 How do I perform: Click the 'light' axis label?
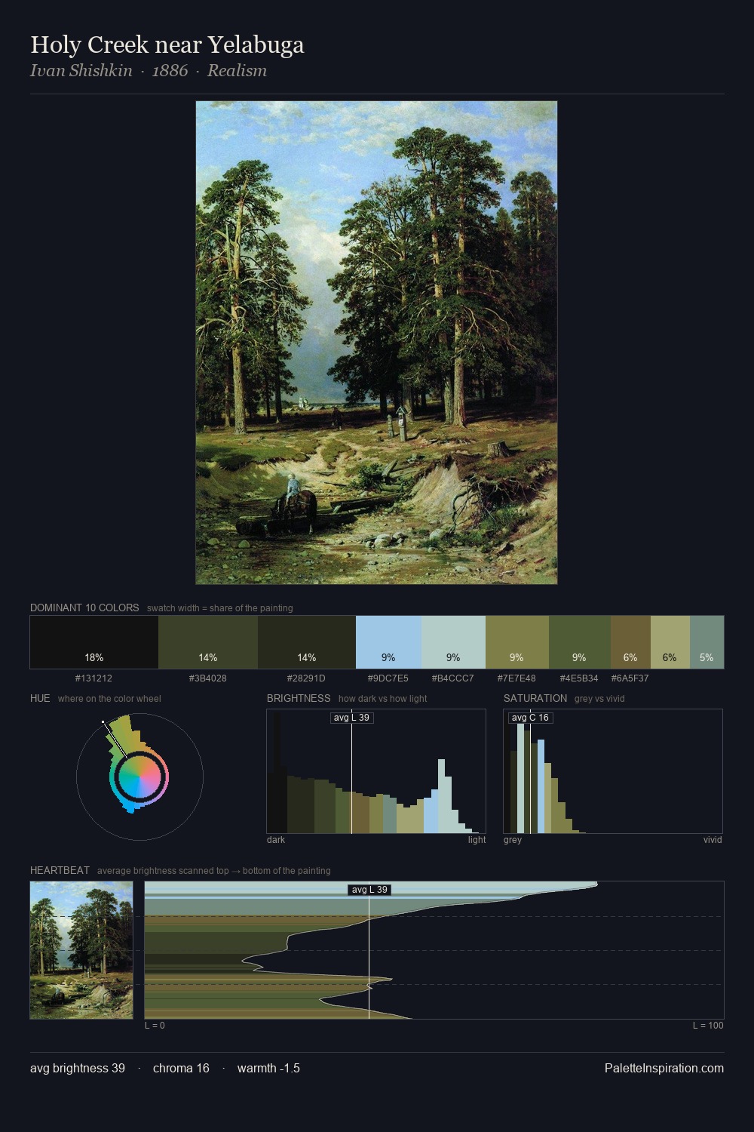point(477,840)
